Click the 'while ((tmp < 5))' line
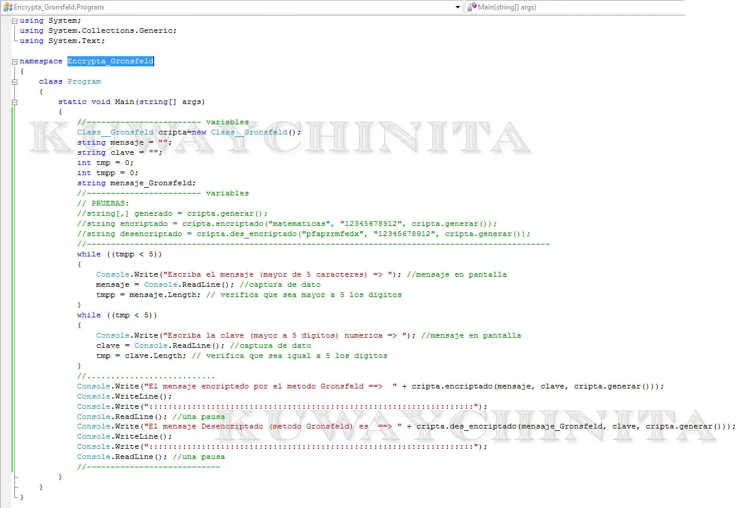 tap(118, 315)
